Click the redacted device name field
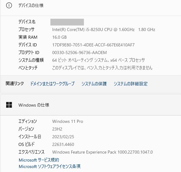The width and height of the screenshot is (181, 172). [67, 22]
